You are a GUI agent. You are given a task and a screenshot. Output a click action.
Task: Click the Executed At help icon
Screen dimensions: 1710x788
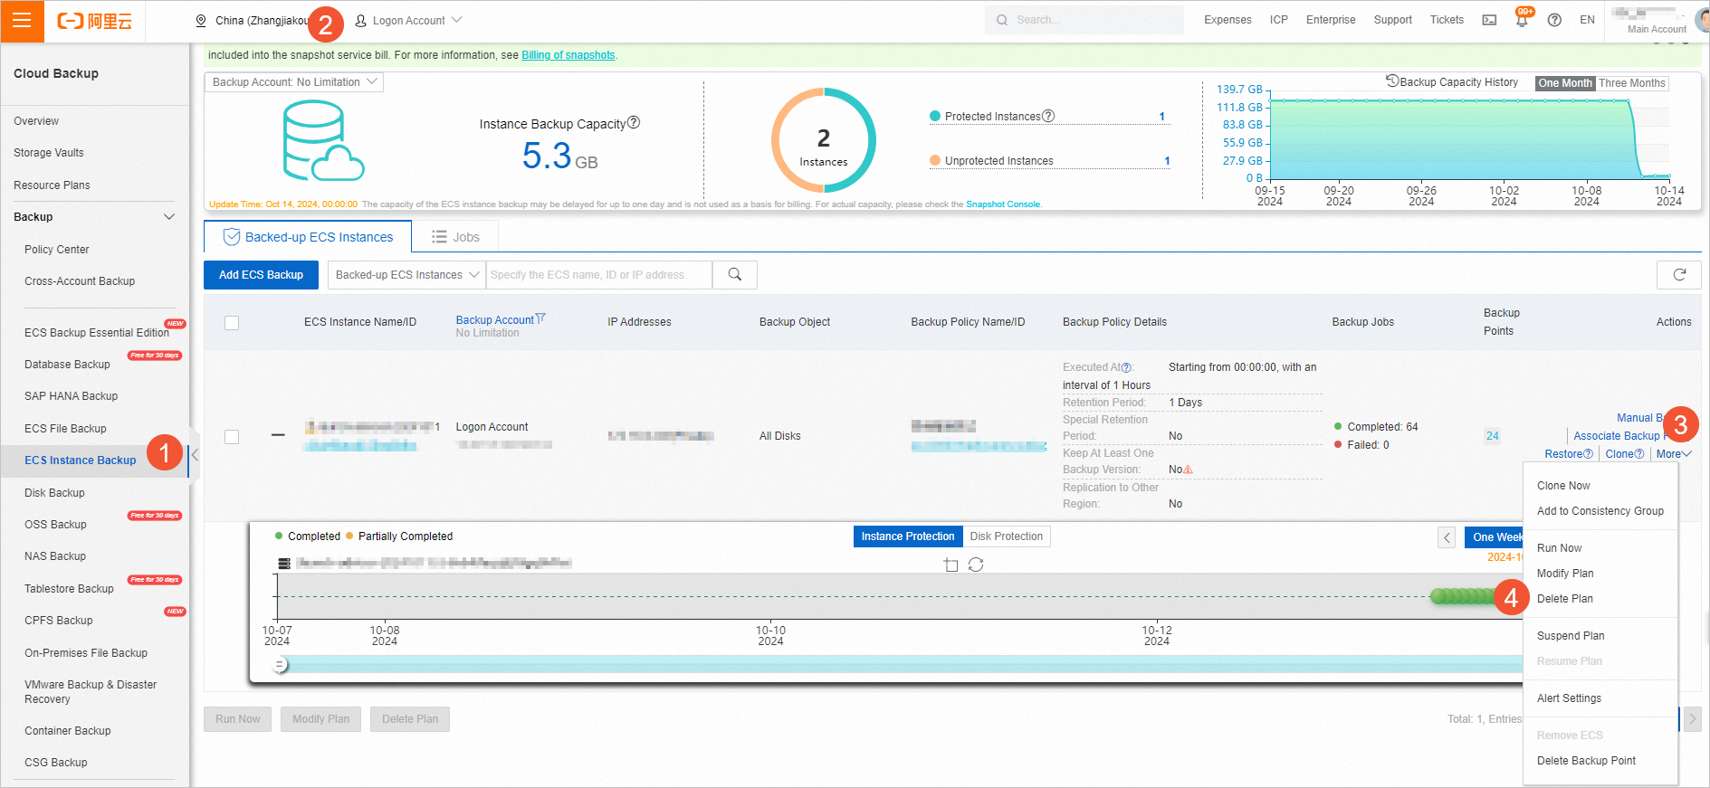[x=1126, y=367]
